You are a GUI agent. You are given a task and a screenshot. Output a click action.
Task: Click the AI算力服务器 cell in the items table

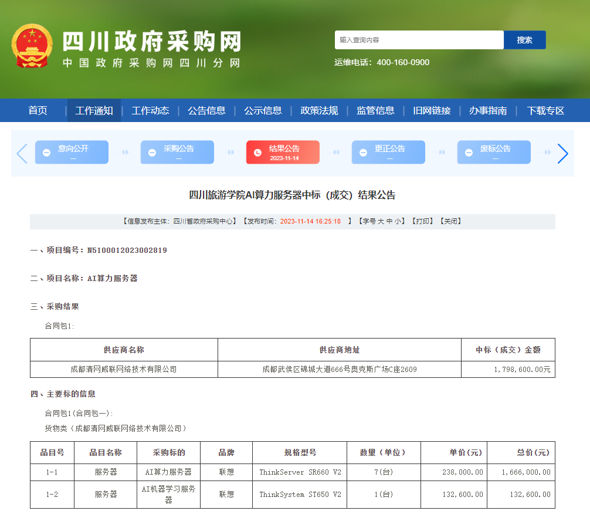click(x=168, y=472)
